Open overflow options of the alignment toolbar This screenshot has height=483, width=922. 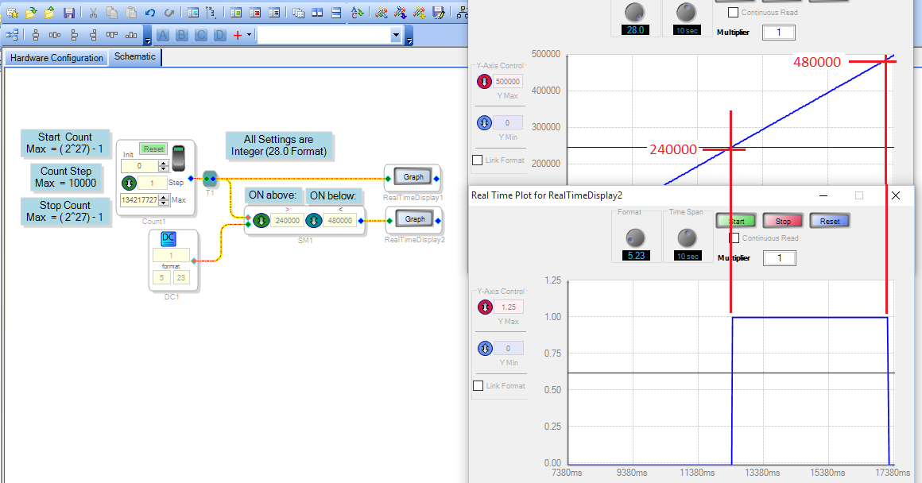pos(148,37)
